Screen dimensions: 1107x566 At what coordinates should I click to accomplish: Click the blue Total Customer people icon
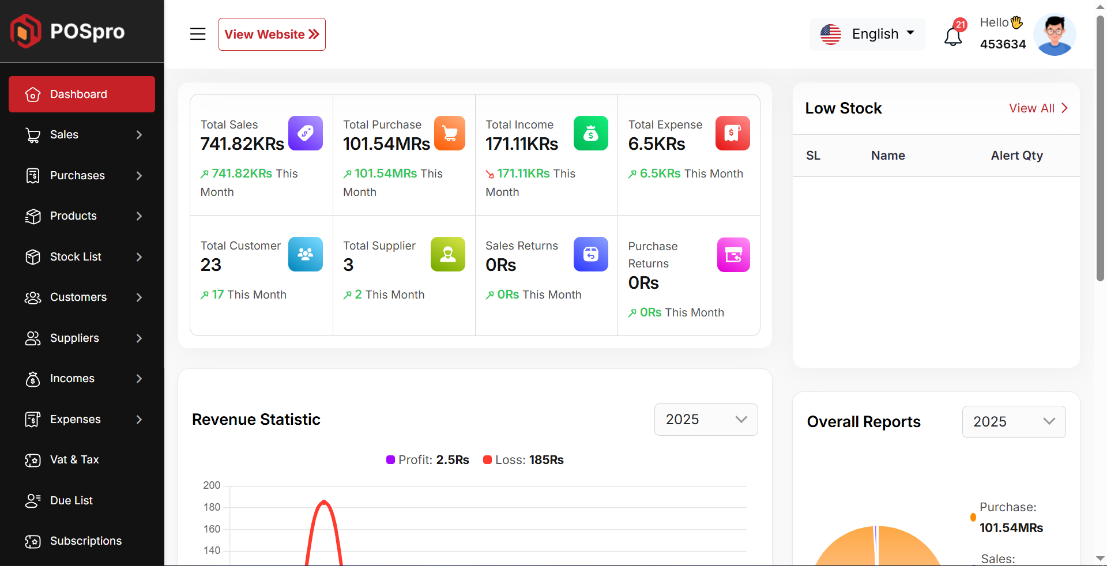pos(305,254)
